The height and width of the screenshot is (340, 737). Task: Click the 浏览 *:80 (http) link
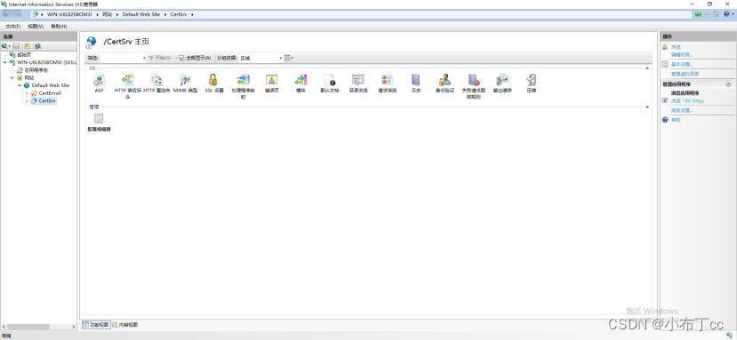[687, 100]
